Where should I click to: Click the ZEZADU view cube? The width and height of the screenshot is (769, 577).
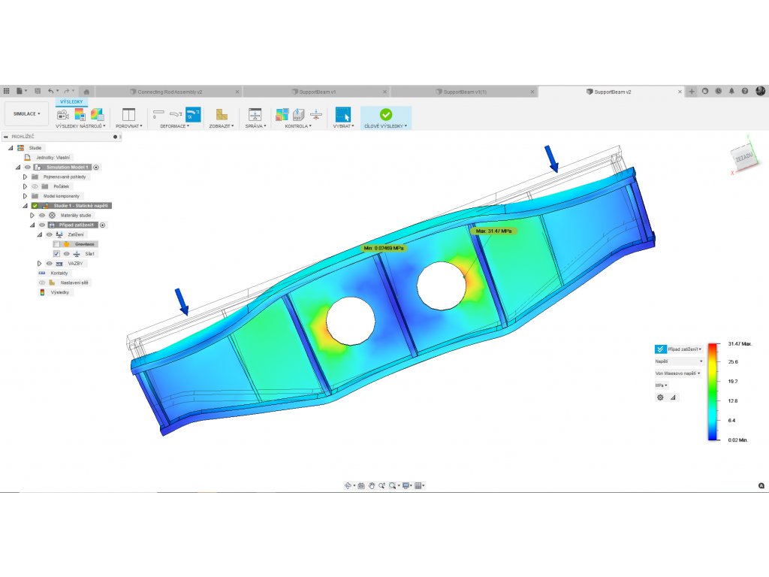744,156
